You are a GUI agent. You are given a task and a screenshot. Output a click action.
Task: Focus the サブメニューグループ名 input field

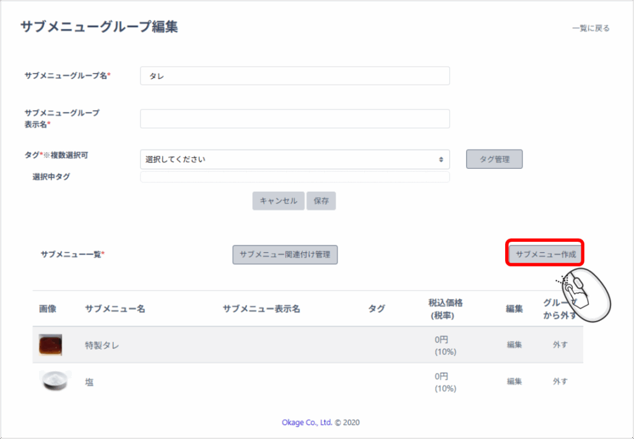[x=294, y=76]
